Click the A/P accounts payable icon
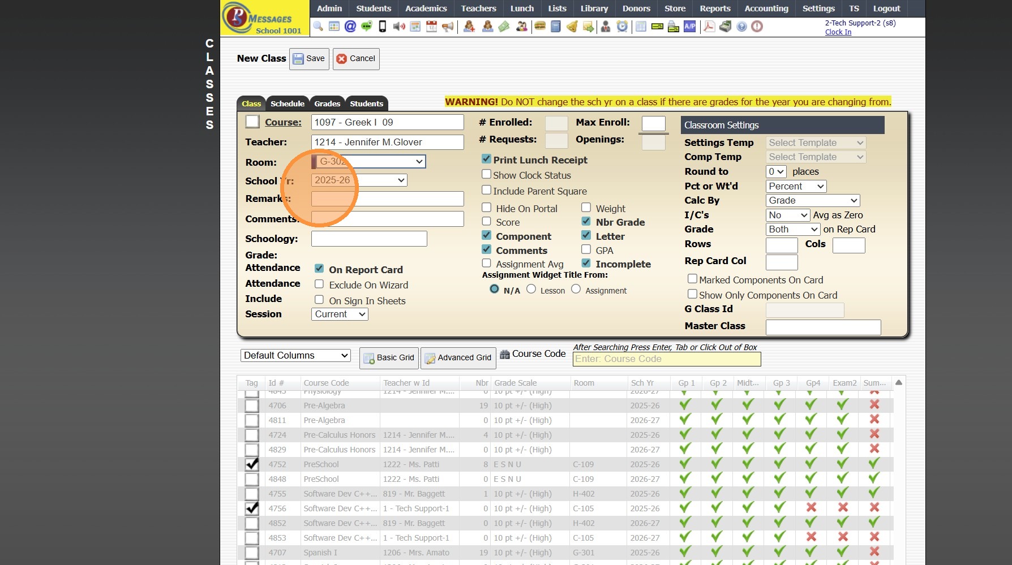 (x=689, y=27)
